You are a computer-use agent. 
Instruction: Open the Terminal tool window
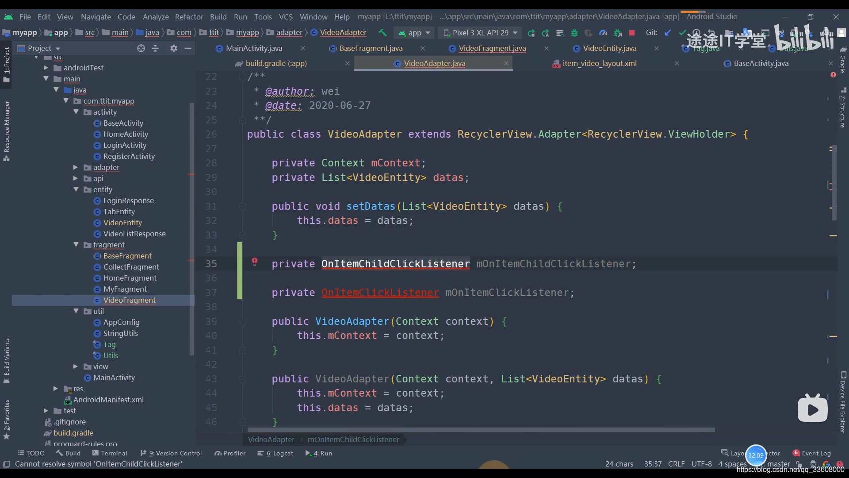[x=109, y=453]
